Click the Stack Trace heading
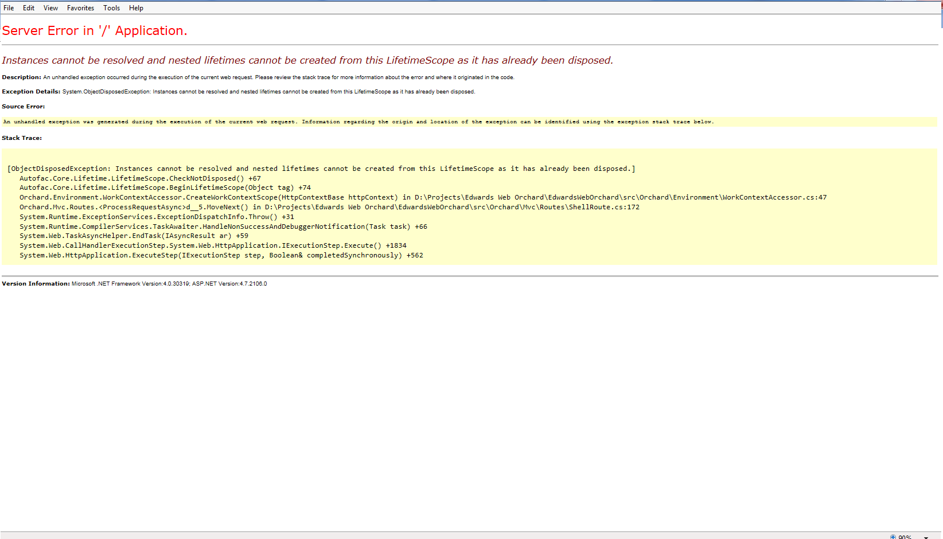Image resolution: width=943 pixels, height=539 pixels. point(22,138)
